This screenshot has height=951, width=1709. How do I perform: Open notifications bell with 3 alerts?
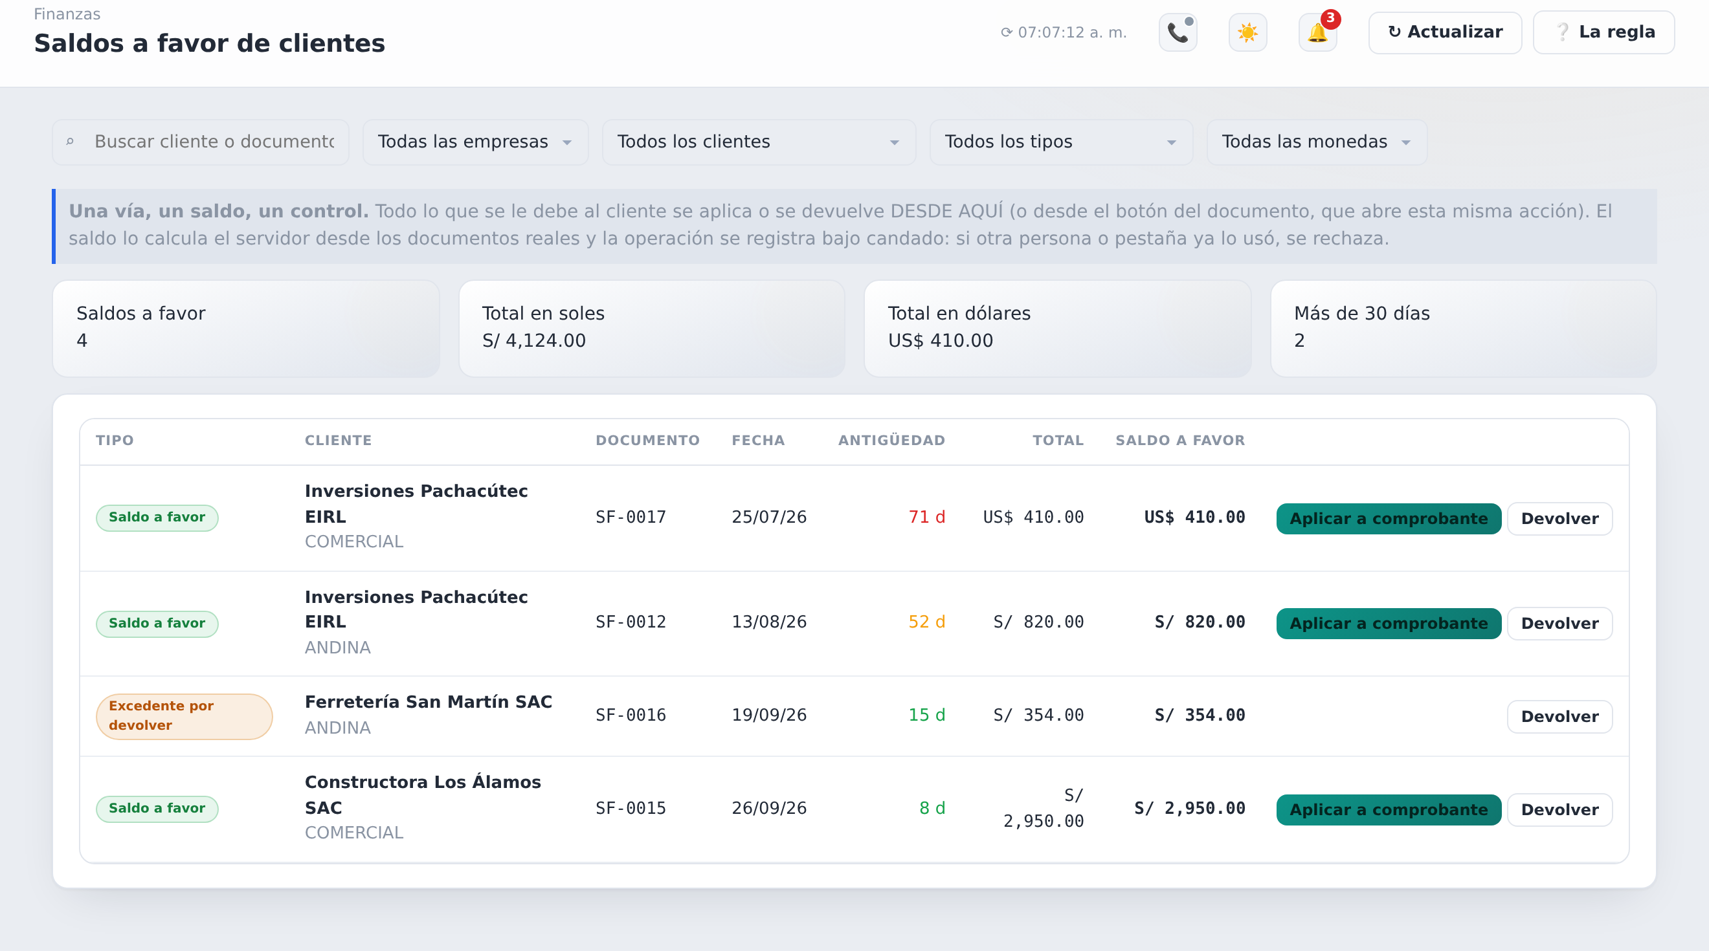coord(1317,32)
